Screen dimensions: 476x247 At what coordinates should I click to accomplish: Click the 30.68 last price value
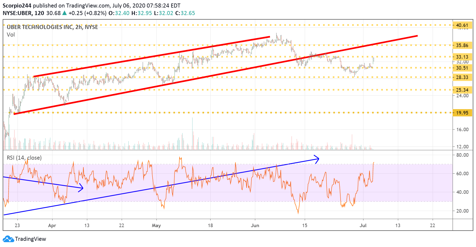[54, 13]
